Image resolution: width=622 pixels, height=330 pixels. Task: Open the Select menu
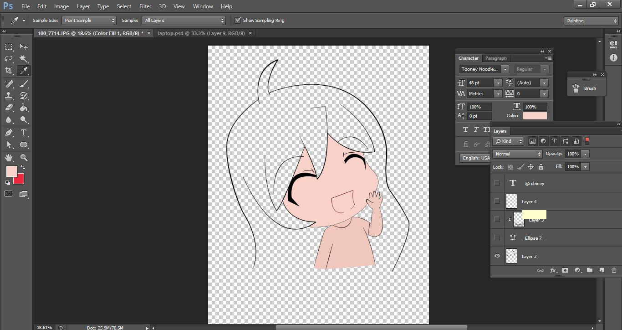[124, 6]
